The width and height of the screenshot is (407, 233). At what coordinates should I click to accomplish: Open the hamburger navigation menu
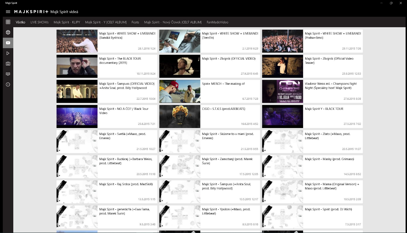(8, 12)
